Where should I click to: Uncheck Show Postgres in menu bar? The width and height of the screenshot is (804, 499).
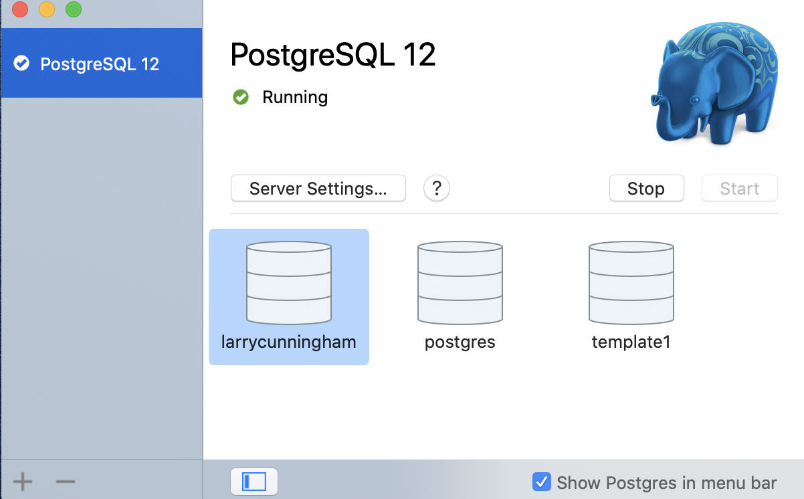click(x=541, y=482)
